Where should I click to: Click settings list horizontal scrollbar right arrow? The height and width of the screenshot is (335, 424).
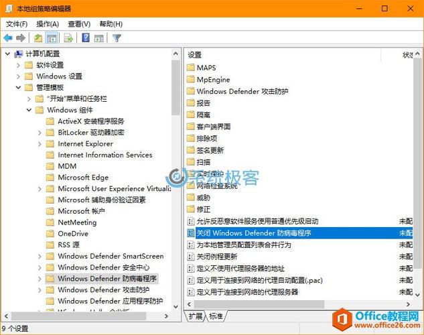click(x=409, y=304)
